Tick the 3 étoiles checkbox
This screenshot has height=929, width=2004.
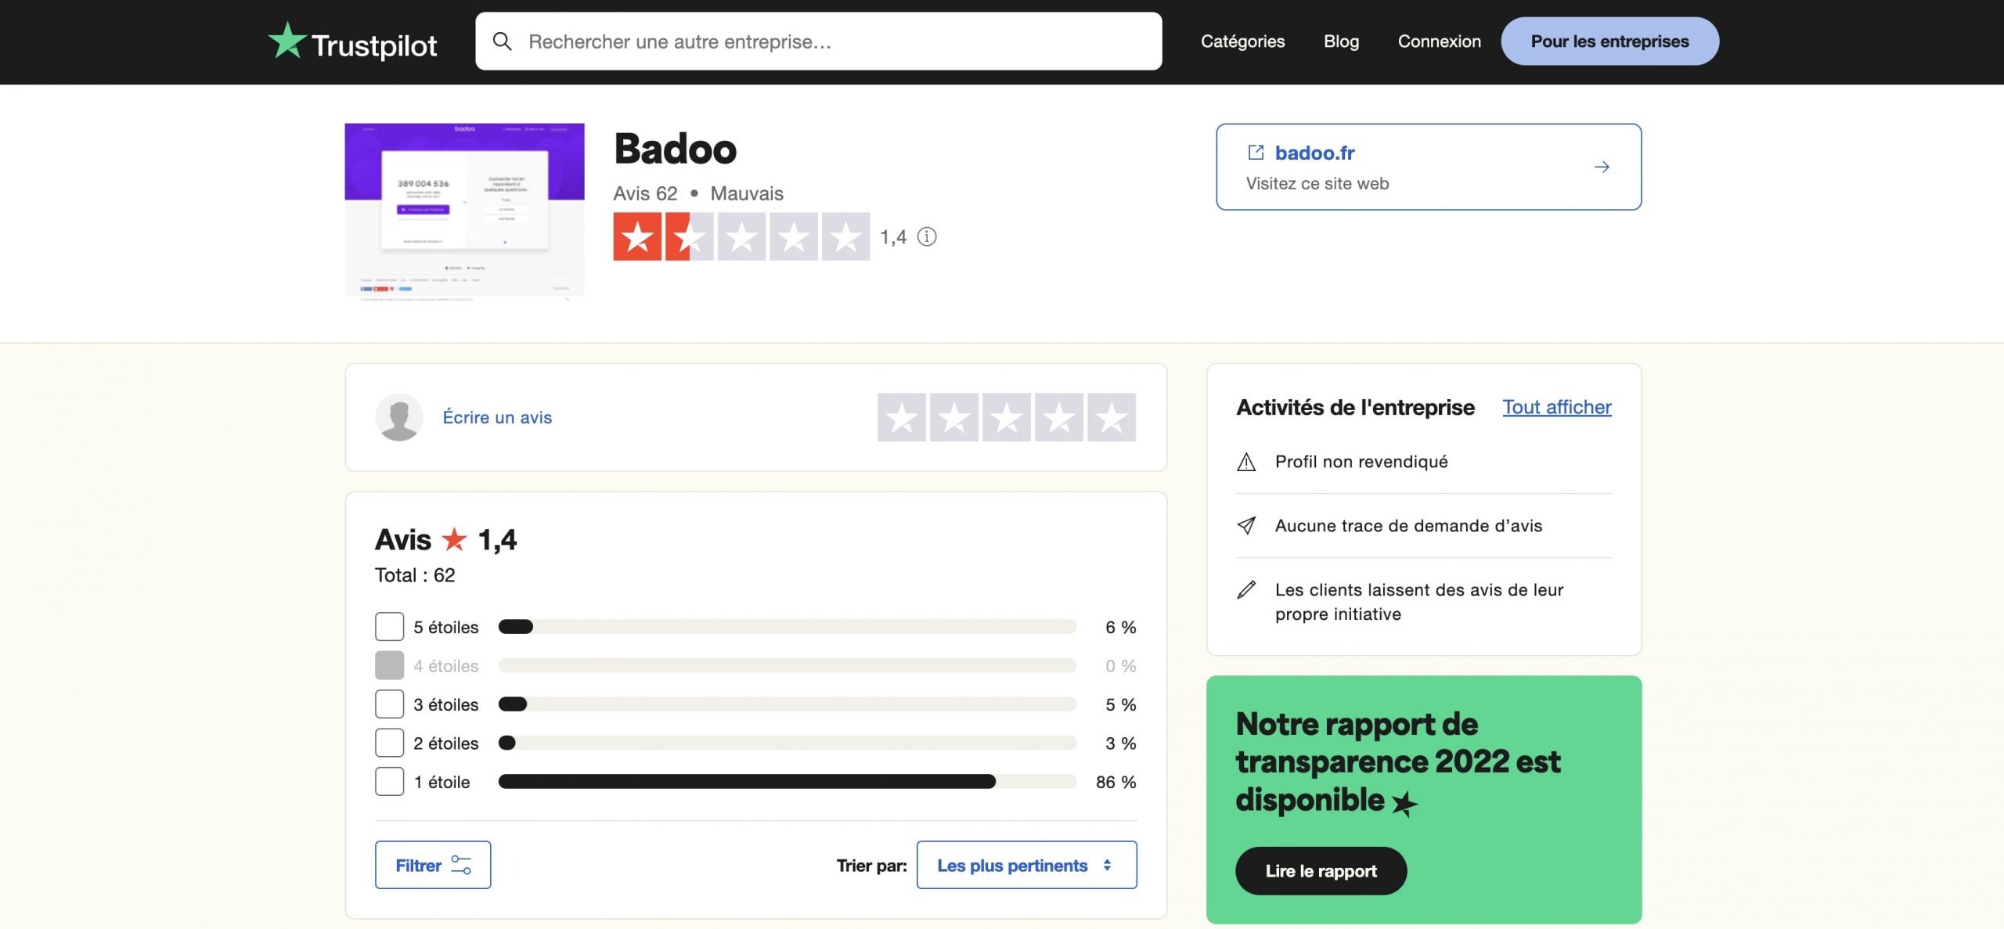click(389, 704)
